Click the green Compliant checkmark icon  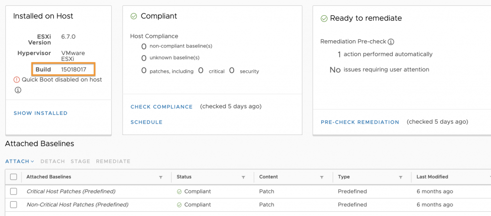click(134, 16)
